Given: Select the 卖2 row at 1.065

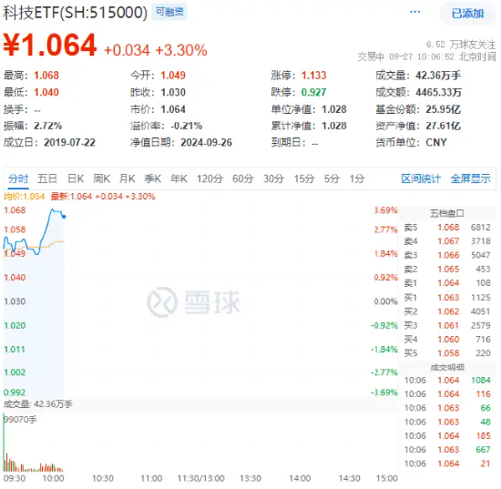Looking at the screenshot, I should coord(447,270).
